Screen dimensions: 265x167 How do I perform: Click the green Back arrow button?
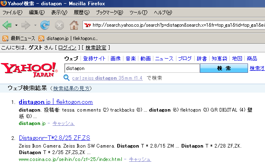pos(7,25)
